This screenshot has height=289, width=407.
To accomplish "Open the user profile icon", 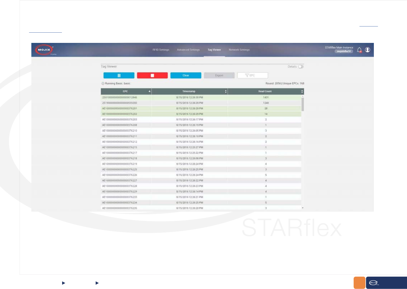I will pyautogui.click(x=368, y=50).
